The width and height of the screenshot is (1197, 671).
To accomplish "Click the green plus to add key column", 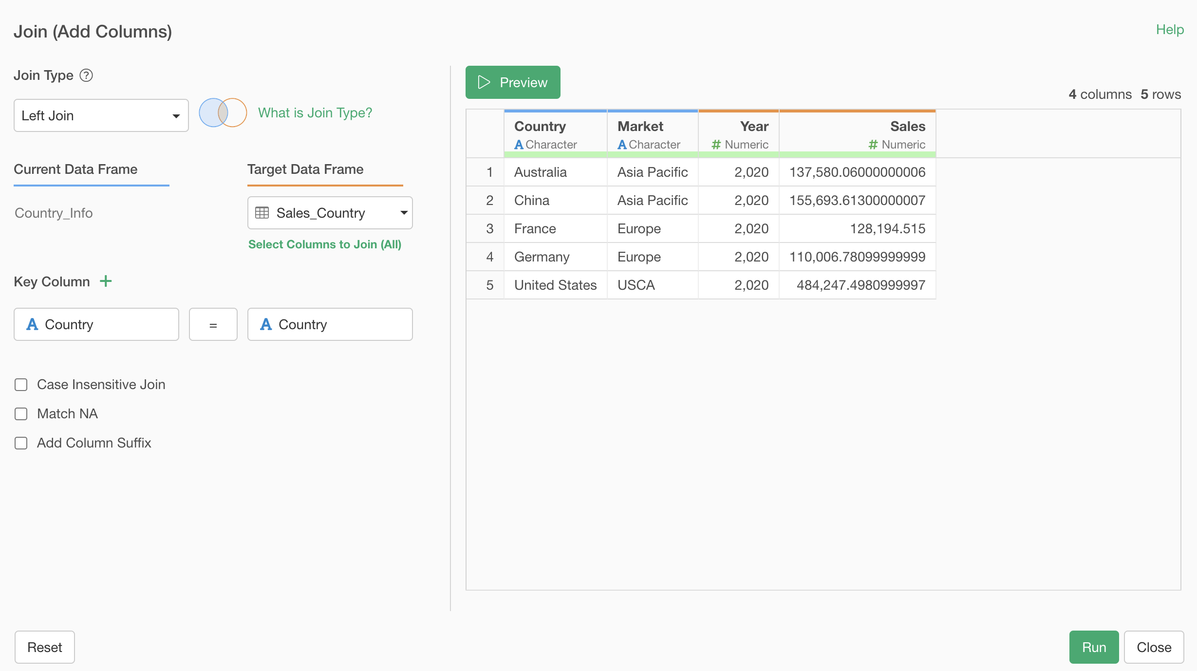I will coord(106,281).
